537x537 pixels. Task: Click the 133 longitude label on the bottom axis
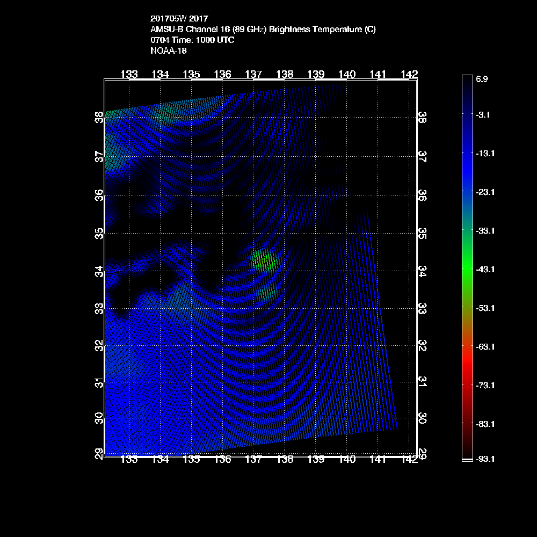click(x=129, y=460)
